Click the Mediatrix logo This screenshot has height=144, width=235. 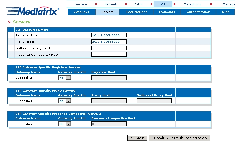point(33,11)
